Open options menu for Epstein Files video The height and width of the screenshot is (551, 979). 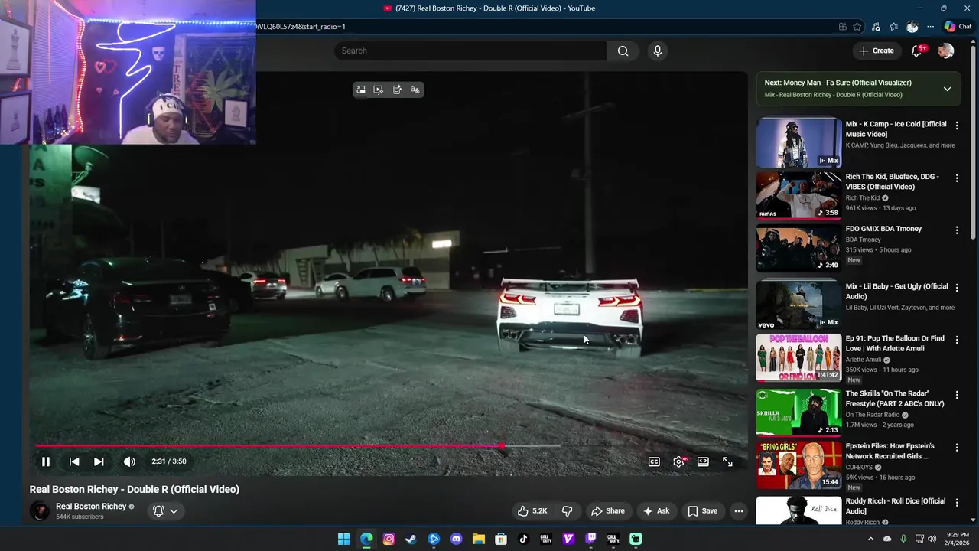(957, 447)
